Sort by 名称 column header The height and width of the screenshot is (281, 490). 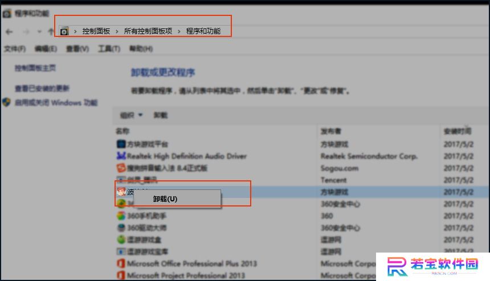[x=122, y=131]
